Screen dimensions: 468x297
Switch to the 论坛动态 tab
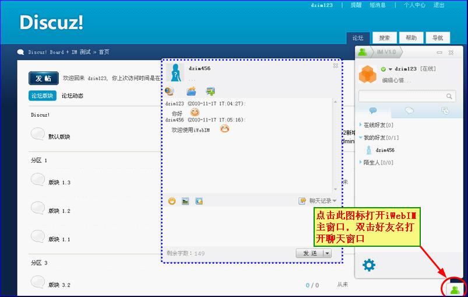click(72, 96)
